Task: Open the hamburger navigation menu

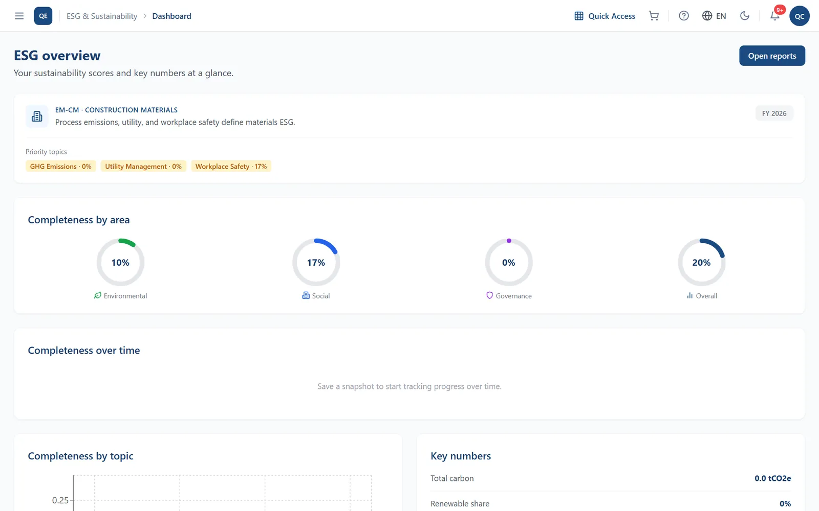Action: point(19,16)
